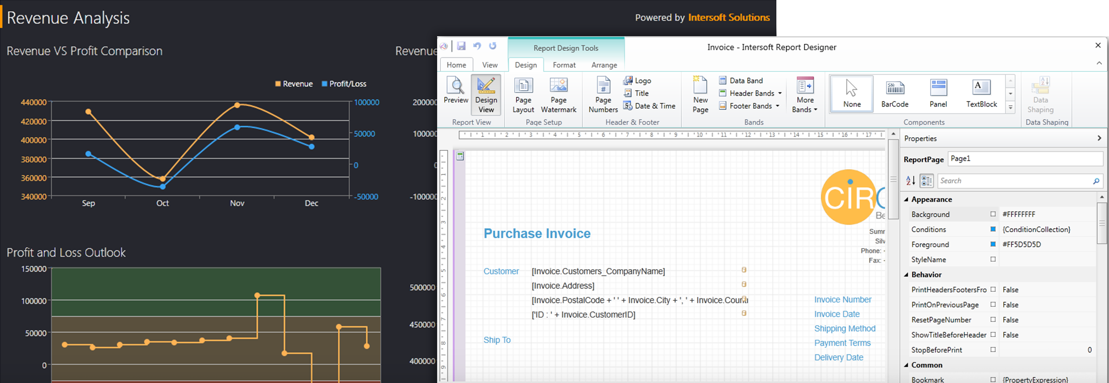Expand the Components gallery list
This screenshot has width=1109, height=383.
(1010, 107)
